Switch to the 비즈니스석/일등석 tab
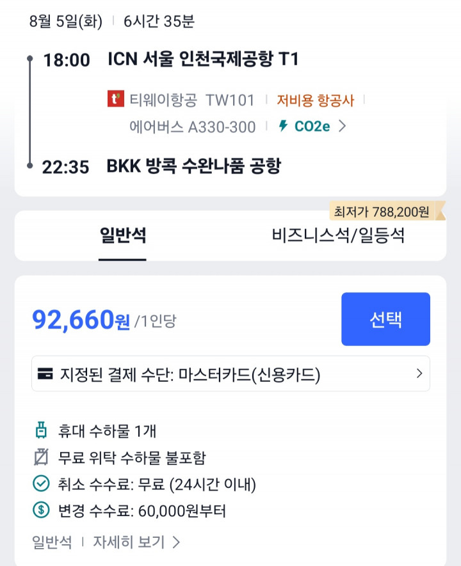461x566 pixels. point(338,235)
